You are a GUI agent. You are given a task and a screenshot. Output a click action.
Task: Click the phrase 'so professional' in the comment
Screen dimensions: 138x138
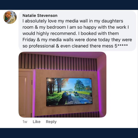[39, 46]
